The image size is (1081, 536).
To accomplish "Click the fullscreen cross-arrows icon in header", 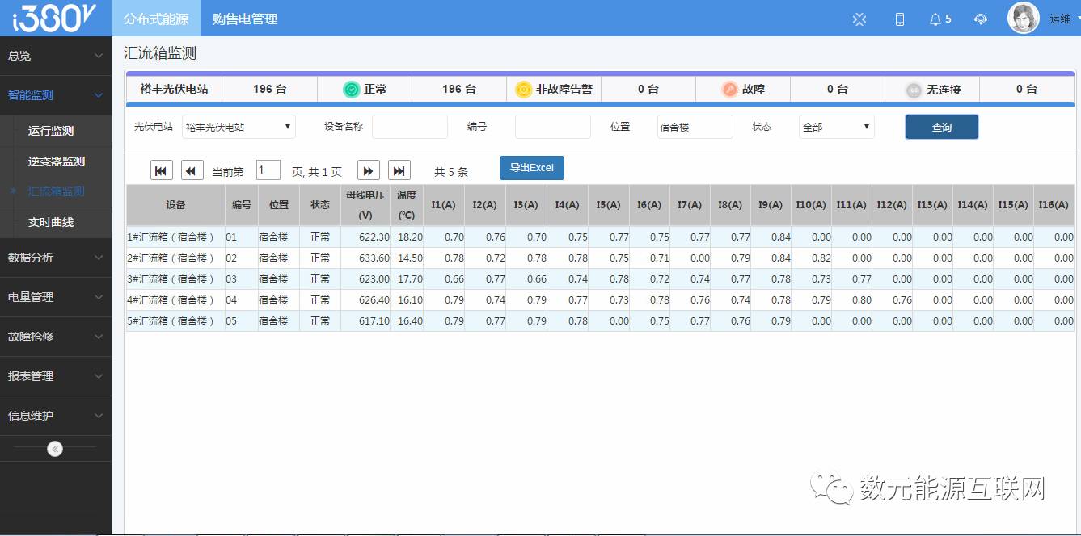I will click(859, 19).
